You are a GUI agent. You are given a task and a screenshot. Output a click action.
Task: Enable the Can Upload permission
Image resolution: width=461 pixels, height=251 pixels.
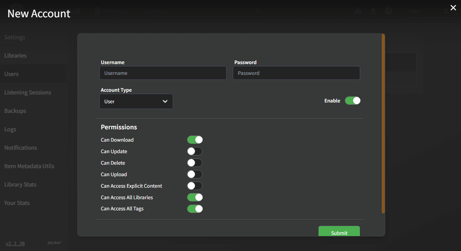point(195,174)
